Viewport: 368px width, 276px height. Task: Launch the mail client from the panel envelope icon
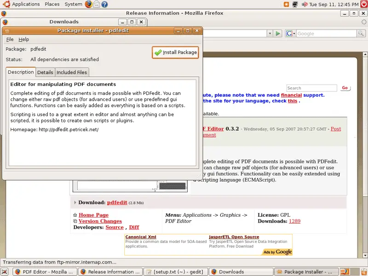(97, 4)
